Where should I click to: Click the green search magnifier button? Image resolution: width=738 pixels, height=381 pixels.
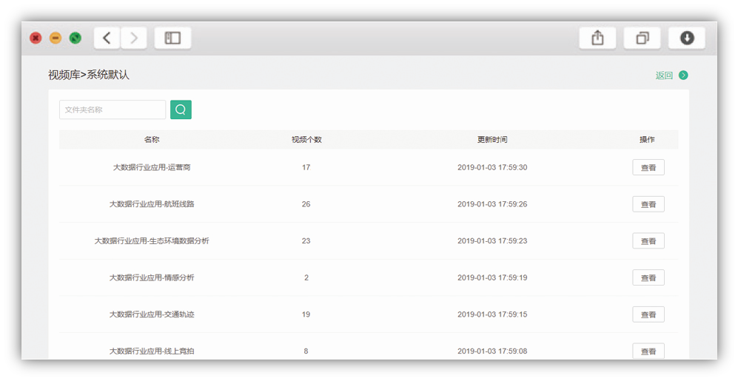coord(181,109)
